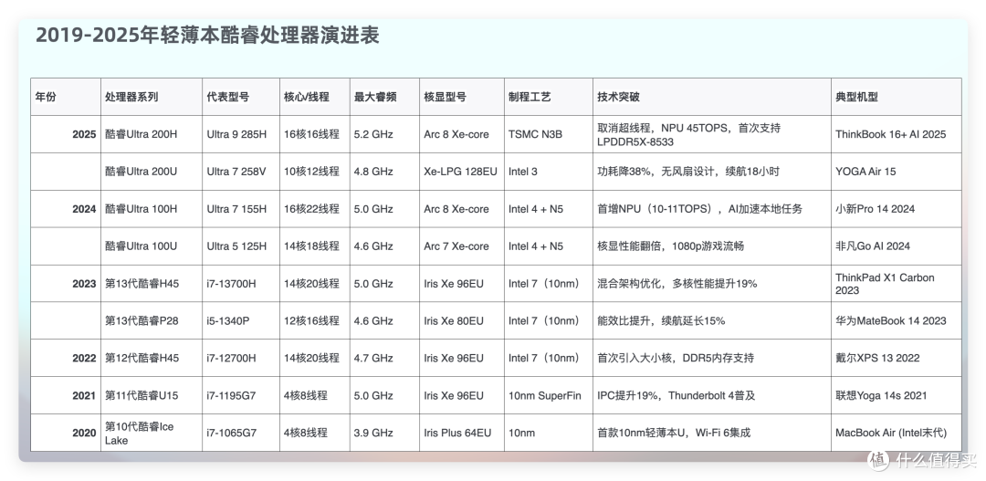Click the 技术突破 column header

tap(712, 97)
